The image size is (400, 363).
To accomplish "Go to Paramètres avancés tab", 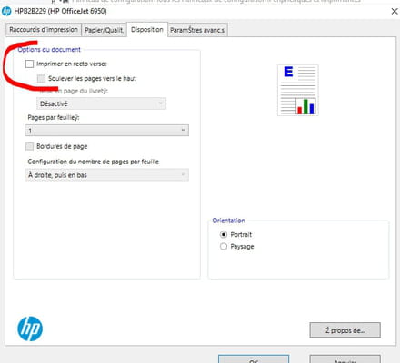I will (x=197, y=30).
